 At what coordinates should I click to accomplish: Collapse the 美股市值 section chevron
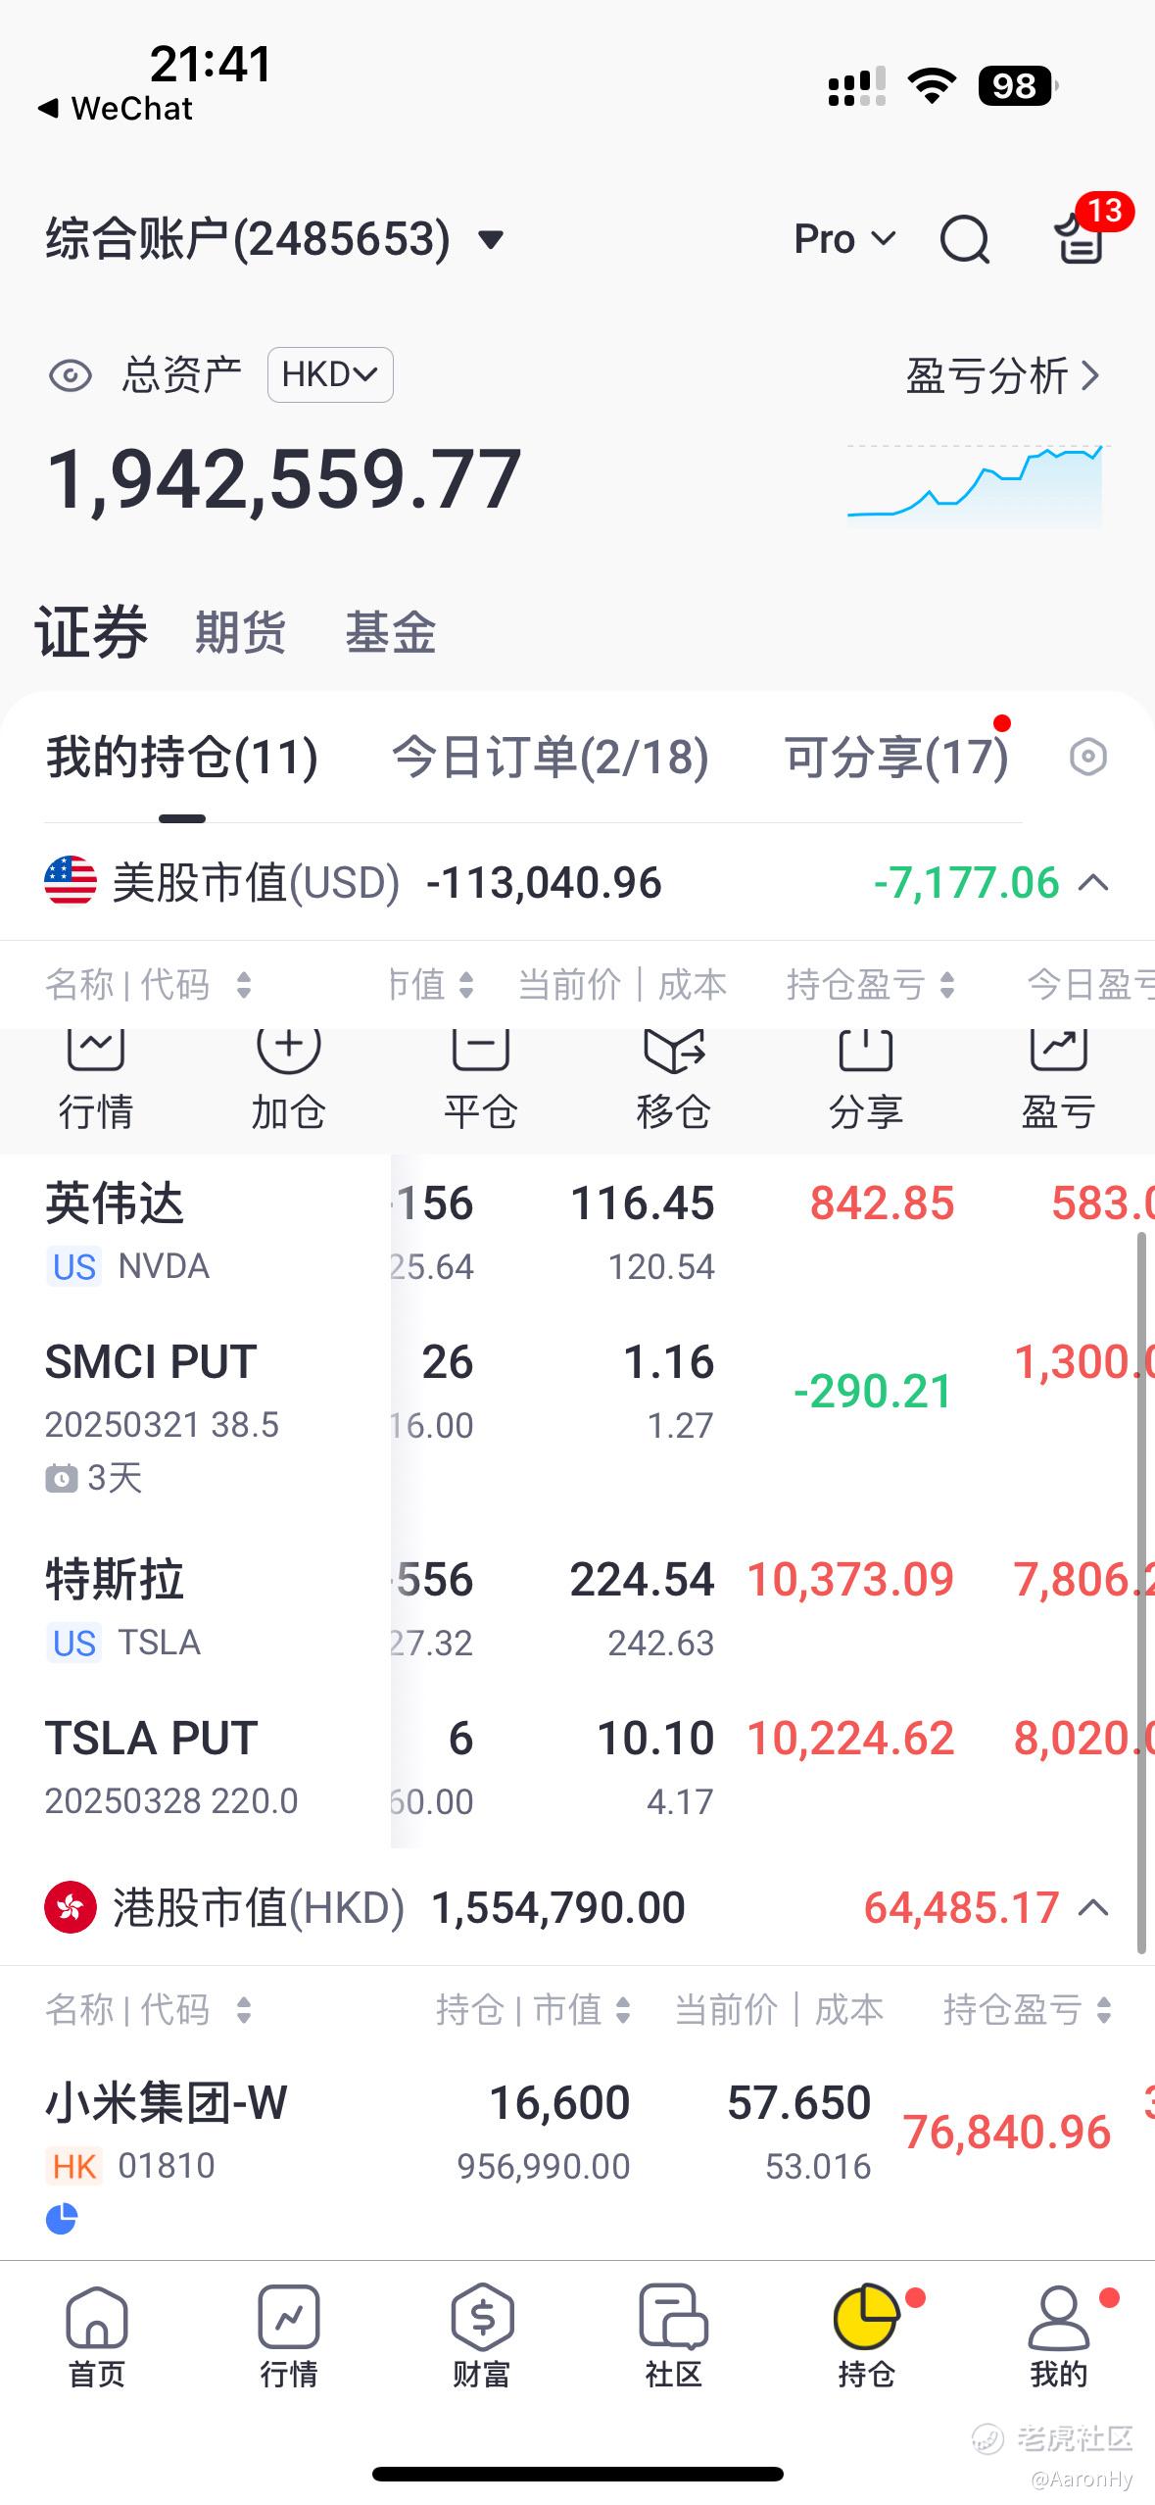1093,883
